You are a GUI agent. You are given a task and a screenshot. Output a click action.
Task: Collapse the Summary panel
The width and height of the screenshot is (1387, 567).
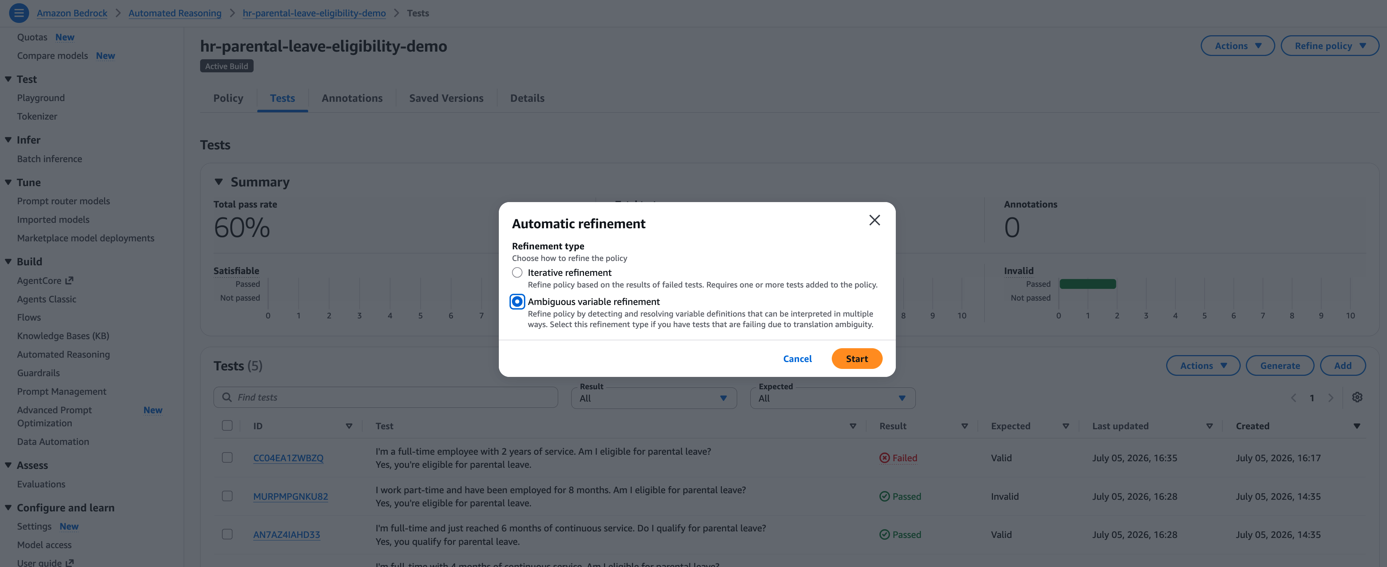(x=219, y=182)
